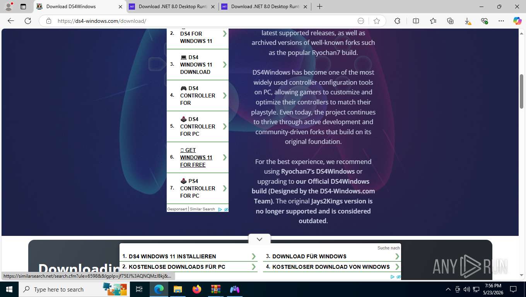Close the last .NET 8.0 Desktop Runtime tab
The height and width of the screenshot is (297, 526).
(305, 7)
